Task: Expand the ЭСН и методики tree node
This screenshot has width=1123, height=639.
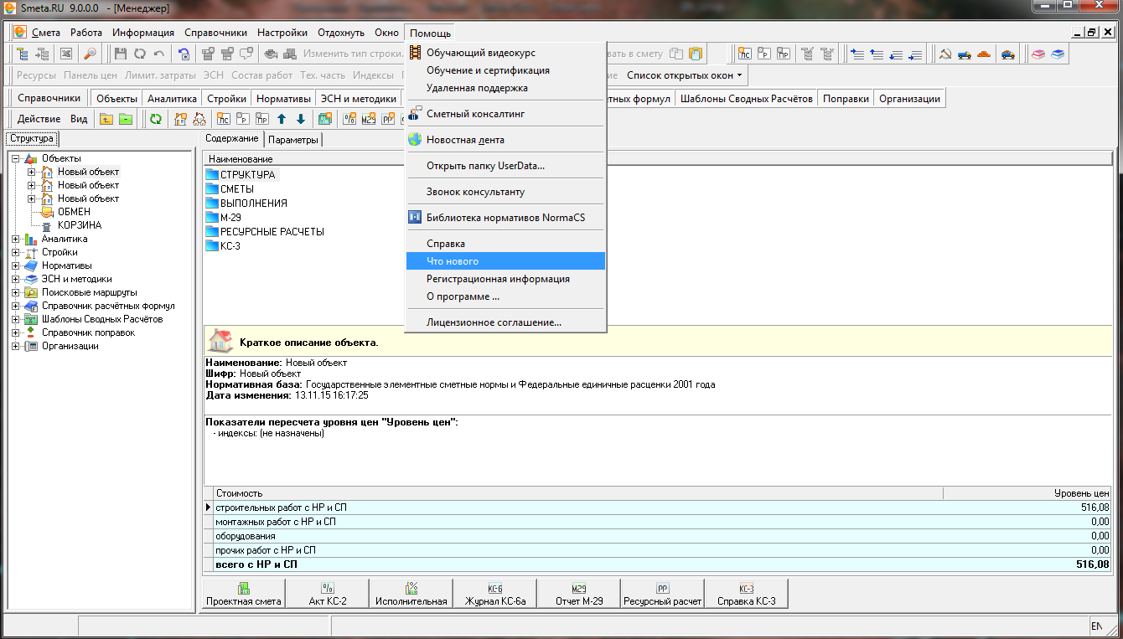Action: click(x=15, y=279)
